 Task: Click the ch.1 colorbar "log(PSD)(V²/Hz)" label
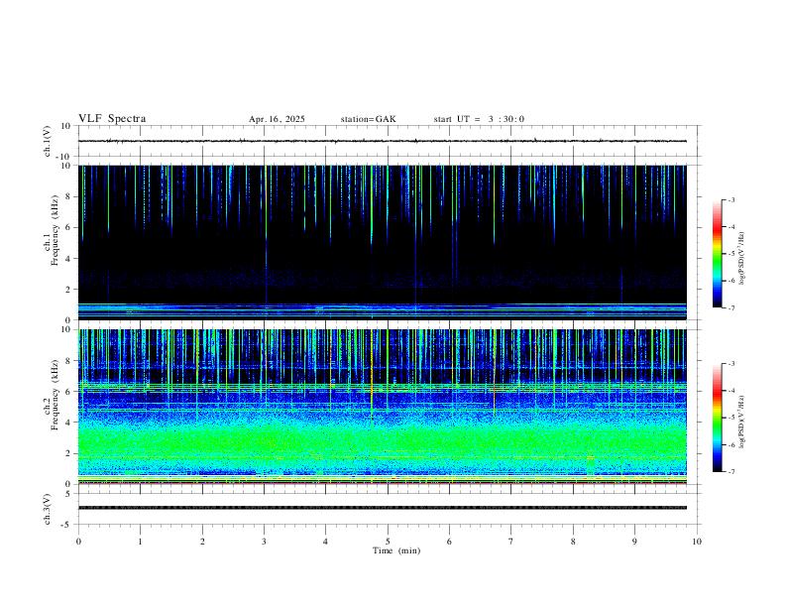coord(742,258)
